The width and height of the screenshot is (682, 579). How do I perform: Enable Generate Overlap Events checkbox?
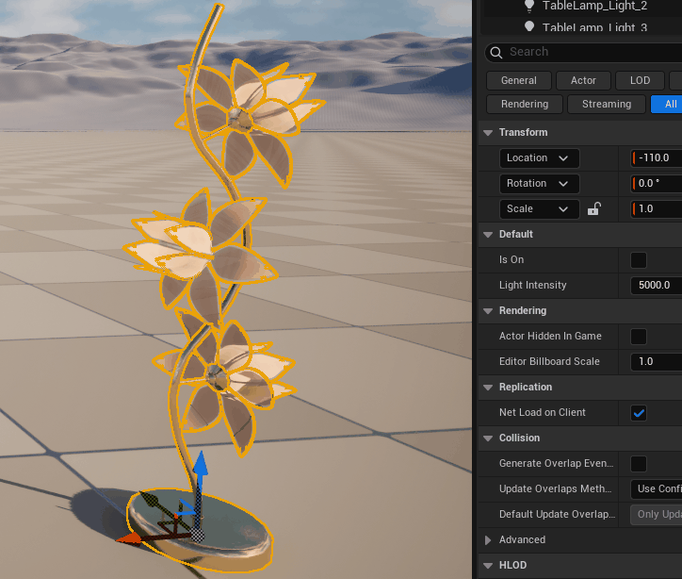[639, 464]
